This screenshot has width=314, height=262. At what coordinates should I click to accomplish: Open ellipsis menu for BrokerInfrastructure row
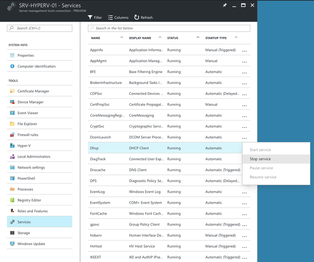[244, 84]
